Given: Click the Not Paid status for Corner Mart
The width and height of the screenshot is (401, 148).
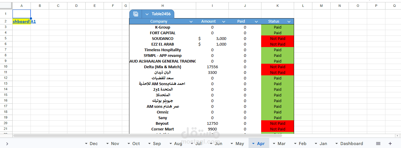Looking at the screenshot, I should pyautogui.click(x=278, y=129).
